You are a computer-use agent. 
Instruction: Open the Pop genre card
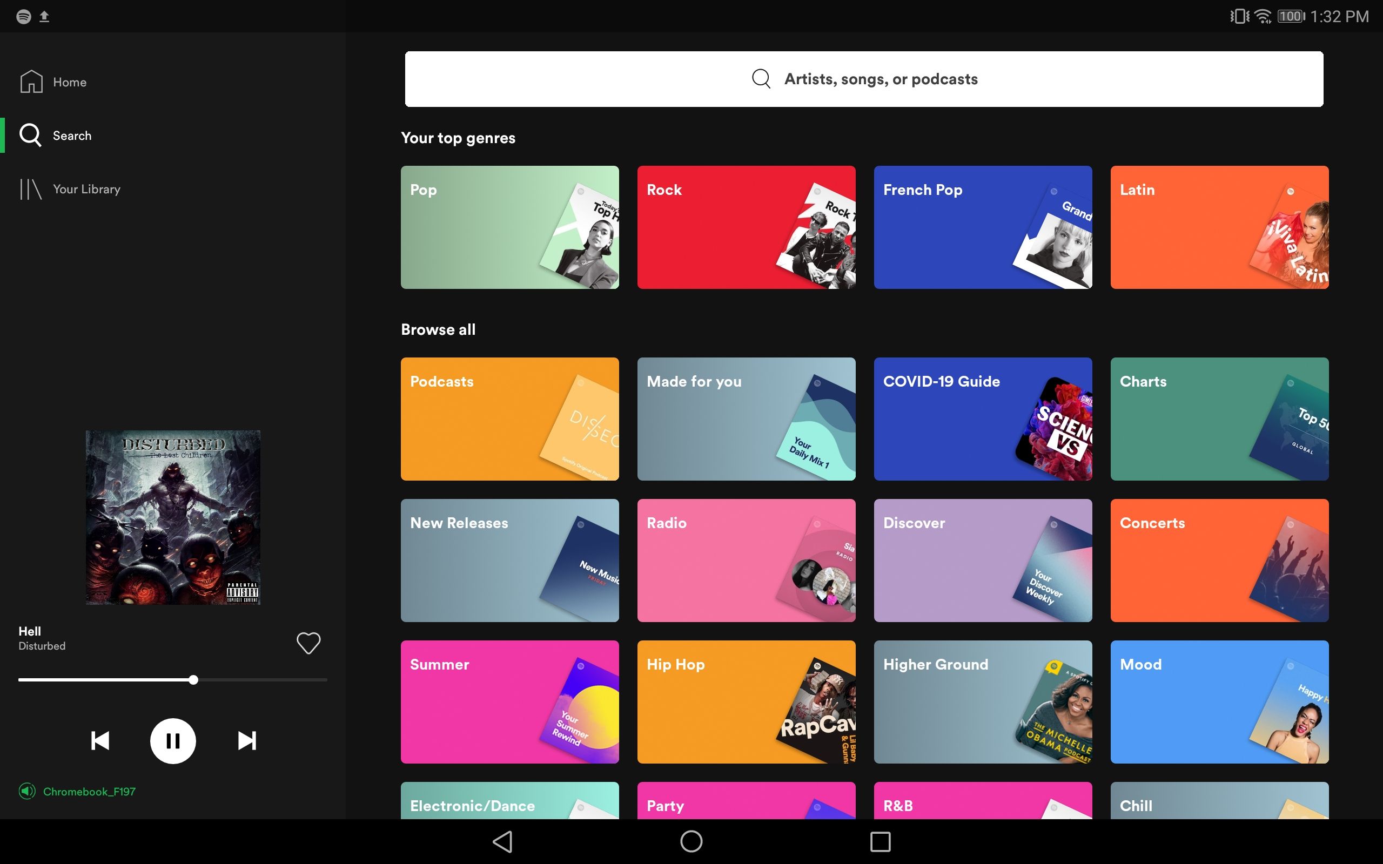(x=509, y=227)
